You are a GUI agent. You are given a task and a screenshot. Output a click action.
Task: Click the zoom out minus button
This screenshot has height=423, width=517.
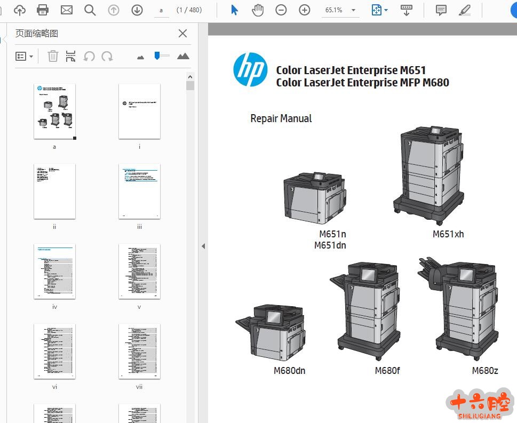coord(281,10)
